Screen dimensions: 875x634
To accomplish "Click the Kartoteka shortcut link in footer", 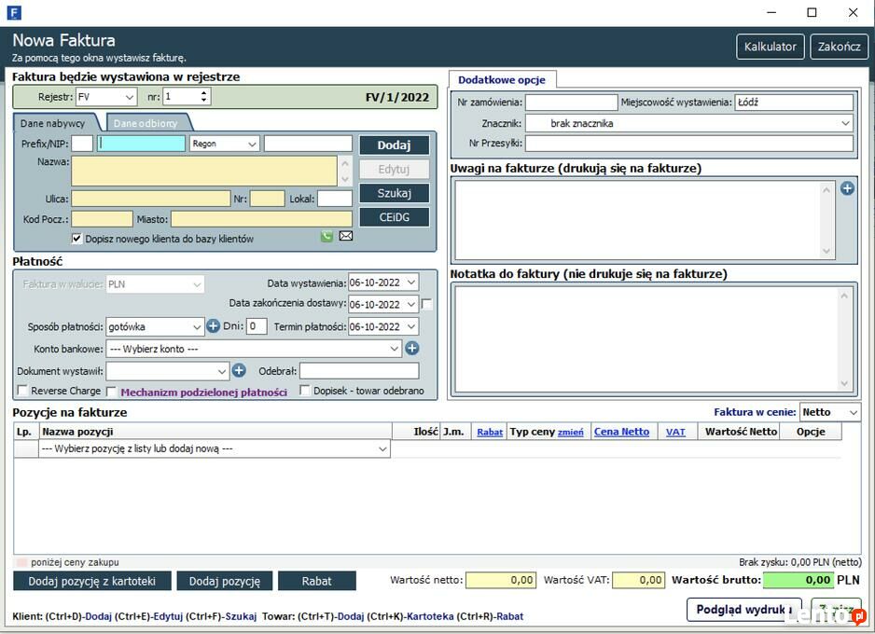I will coord(430,616).
